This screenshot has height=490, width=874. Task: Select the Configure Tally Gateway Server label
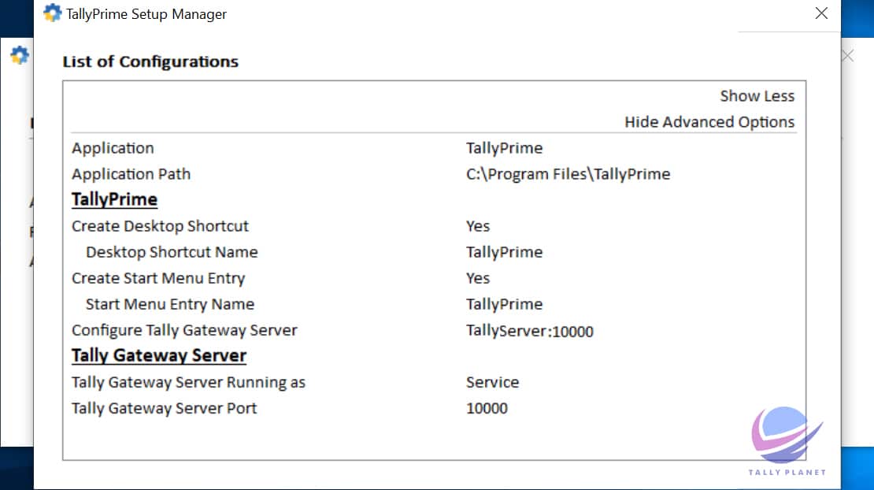184,331
